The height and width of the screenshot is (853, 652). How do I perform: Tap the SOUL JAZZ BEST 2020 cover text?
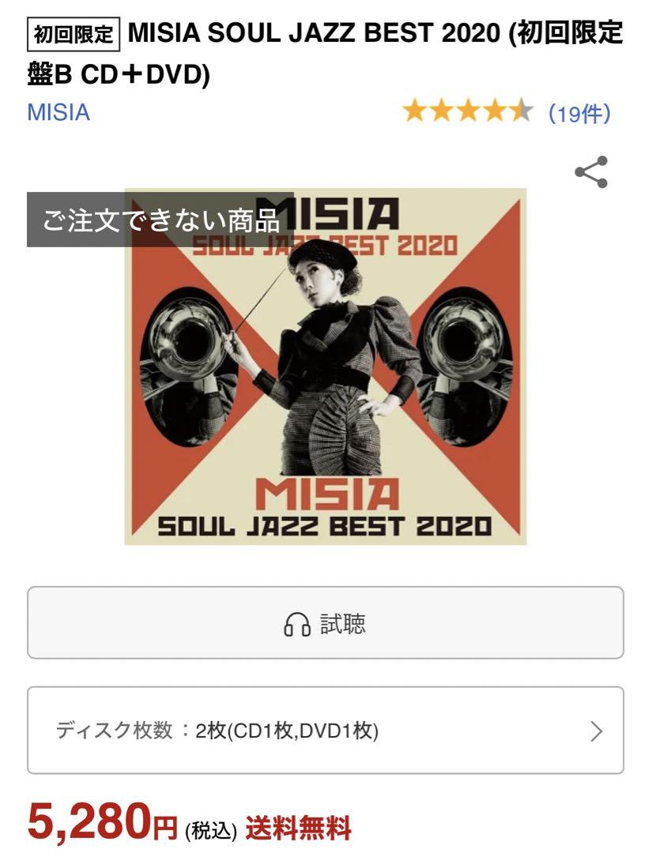[324, 527]
